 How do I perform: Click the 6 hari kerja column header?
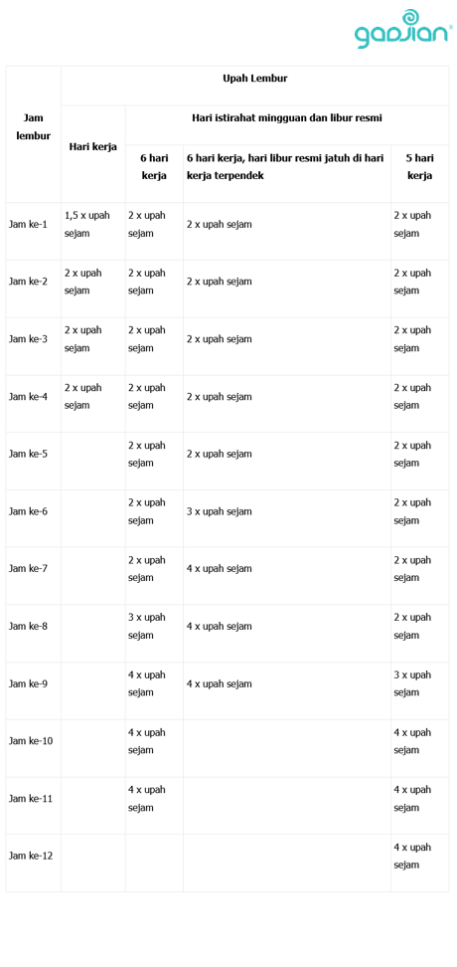[x=154, y=166]
